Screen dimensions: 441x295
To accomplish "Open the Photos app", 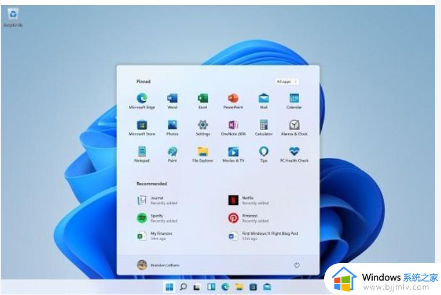I will [x=172, y=128].
